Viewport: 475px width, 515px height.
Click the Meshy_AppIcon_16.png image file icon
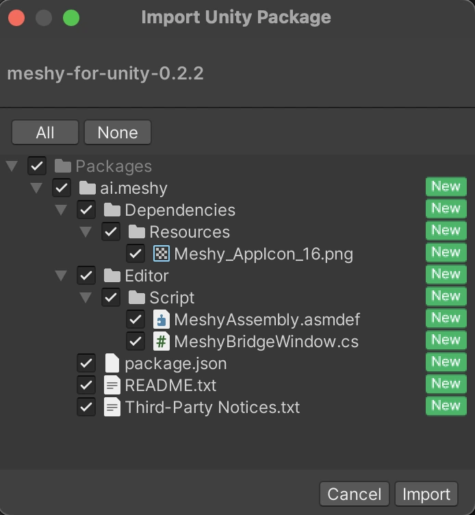[161, 254]
